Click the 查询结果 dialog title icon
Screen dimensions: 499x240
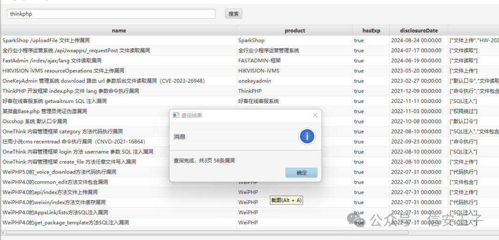[176, 115]
